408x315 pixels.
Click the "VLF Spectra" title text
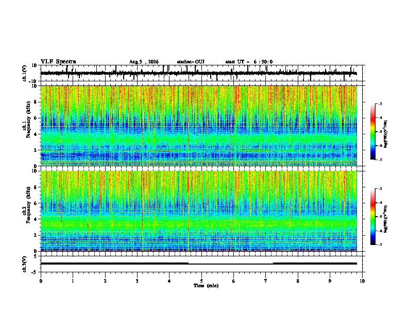(x=58, y=62)
